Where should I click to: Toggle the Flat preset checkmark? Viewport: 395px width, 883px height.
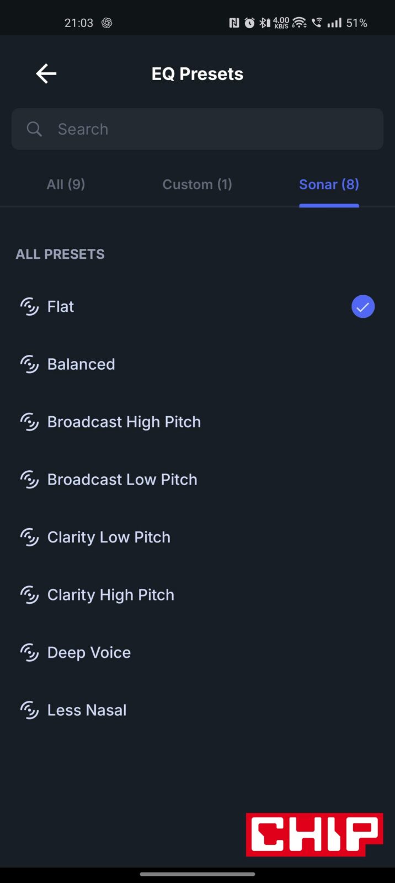[x=363, y=307]
